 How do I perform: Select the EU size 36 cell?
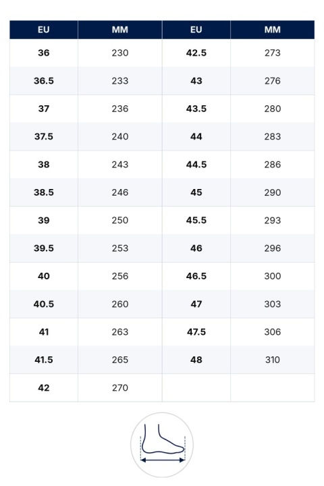tap(44, 53)
